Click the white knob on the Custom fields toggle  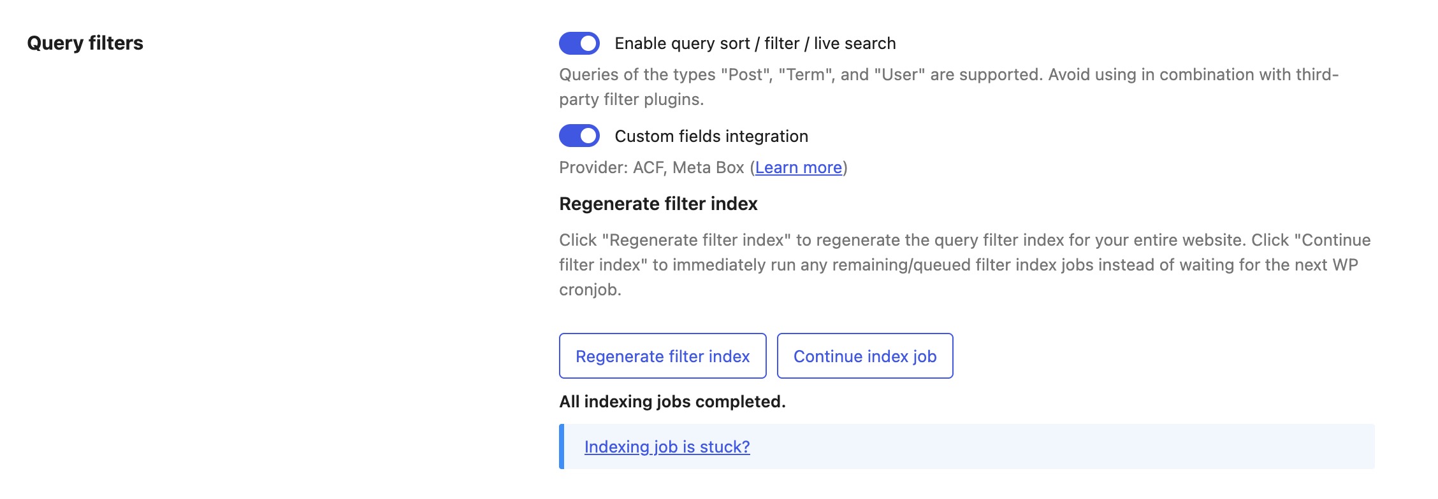588,136
